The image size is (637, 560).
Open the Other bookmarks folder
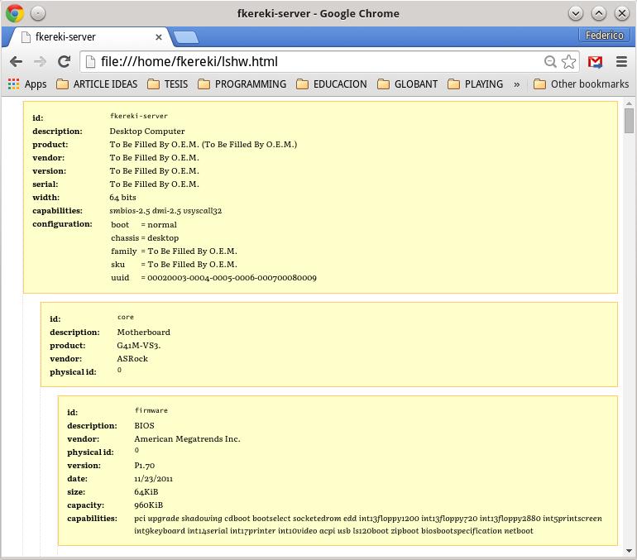(x=581, y=84)
